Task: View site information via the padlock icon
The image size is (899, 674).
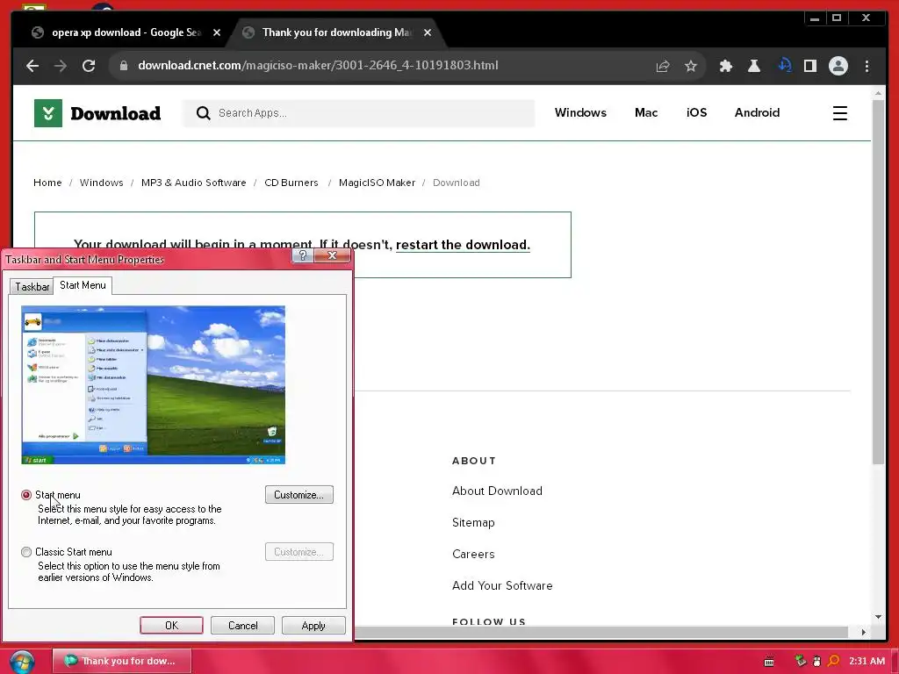Action: coord(123,66)
